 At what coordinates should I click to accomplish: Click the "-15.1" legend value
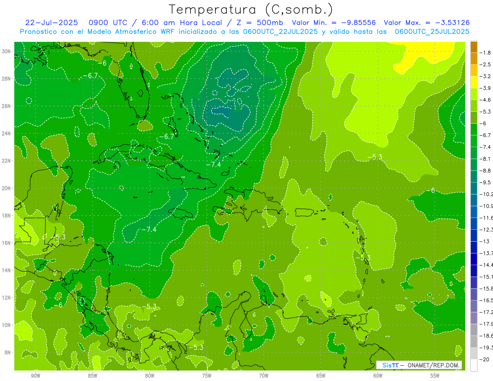(486, 277)
